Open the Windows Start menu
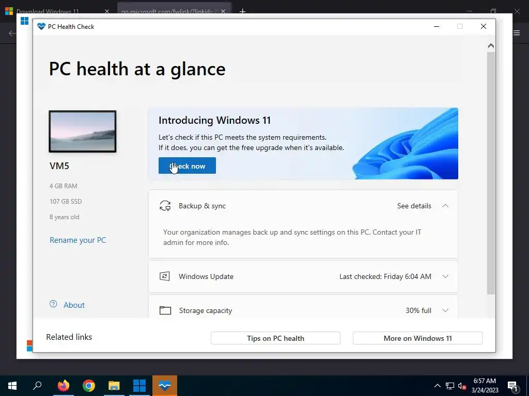Screen dimensions: 529x396 (12, 386)
